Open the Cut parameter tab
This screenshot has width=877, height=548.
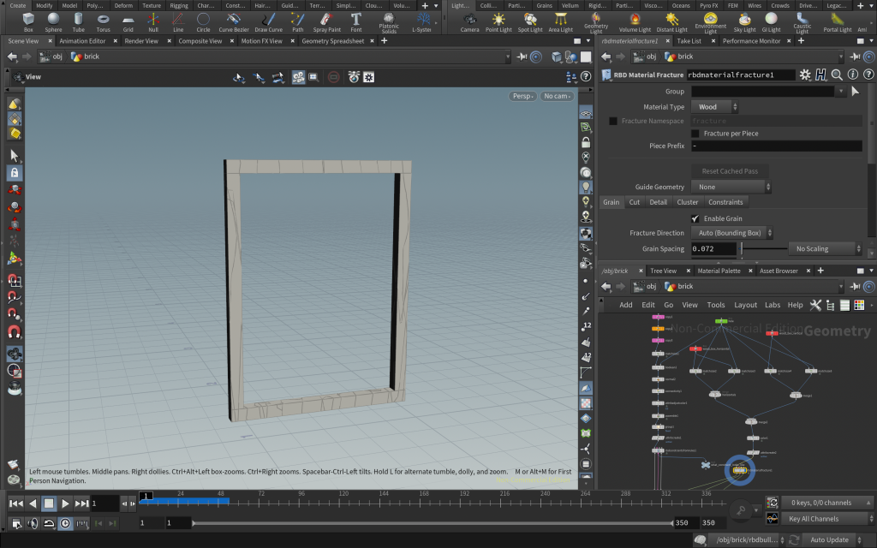[635, 202]
